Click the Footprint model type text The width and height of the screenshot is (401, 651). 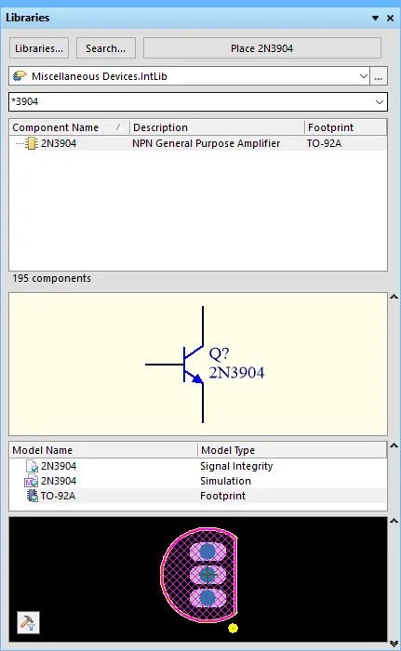pos(222,496)
